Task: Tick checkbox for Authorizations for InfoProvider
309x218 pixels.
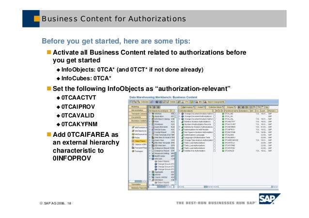Action: [215, 130]
